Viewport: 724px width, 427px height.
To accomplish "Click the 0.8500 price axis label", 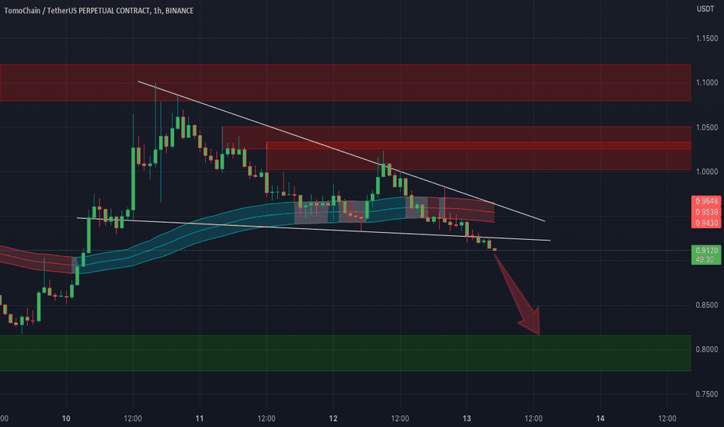I will tap(707, 305).
